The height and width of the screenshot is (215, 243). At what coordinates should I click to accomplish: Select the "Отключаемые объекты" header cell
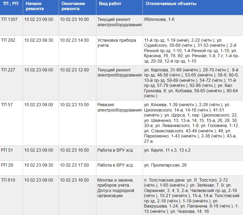[x=171, y=4]
